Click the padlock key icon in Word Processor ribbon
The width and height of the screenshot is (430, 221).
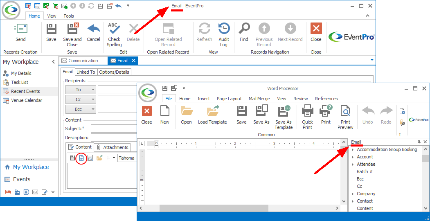402,122
